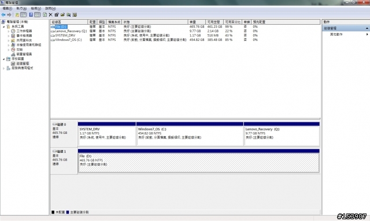Select Computer Management (Local) root node

point(17,22)
